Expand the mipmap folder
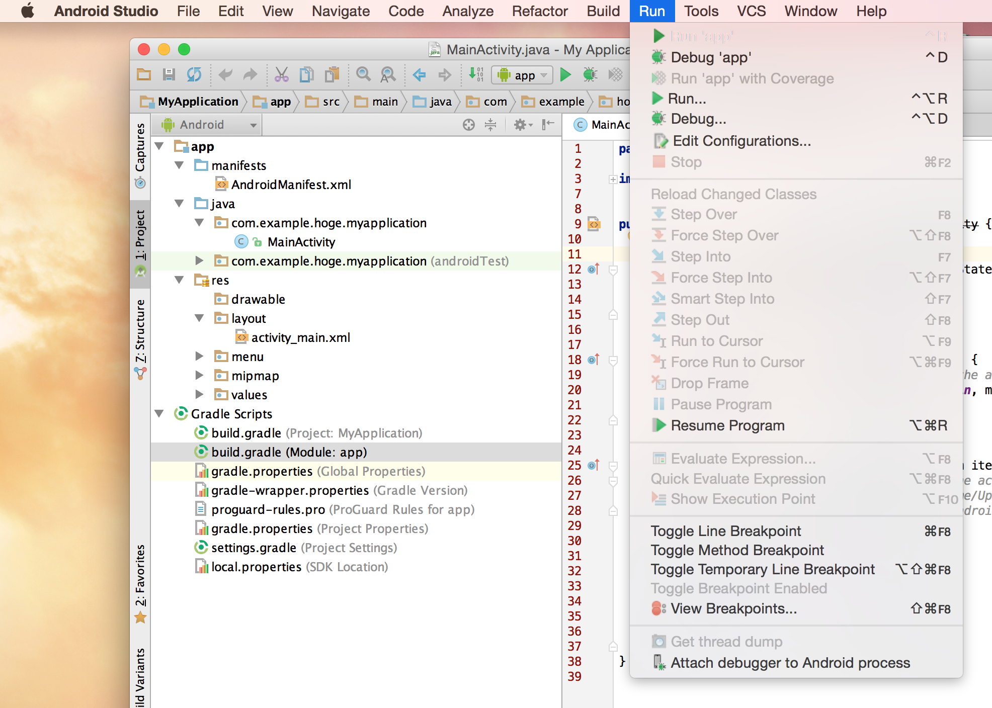992x708 pixels. [199, 376]
